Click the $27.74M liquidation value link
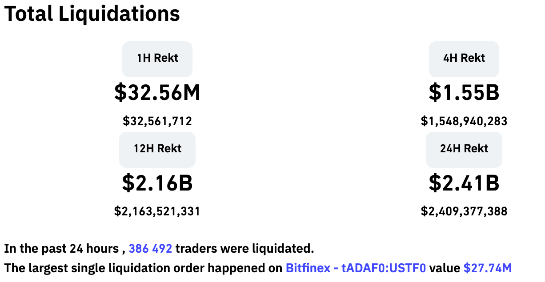 click(487, 268)
